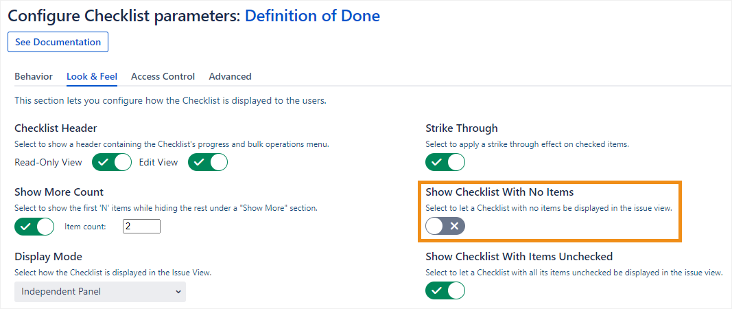This screenshot has width=732, height=309.
Task: Click the Checklist Header section heading
Action: pyautogui.click(x=56, y=128)
